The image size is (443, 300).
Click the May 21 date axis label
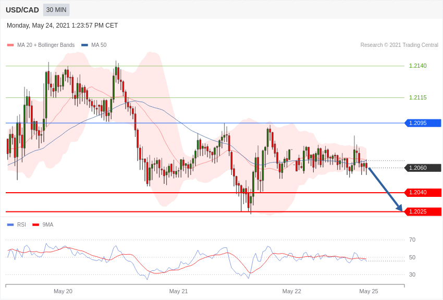[179, 291]
